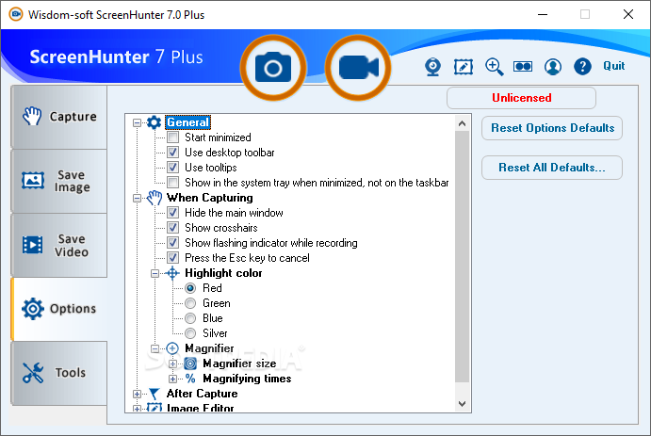Click Reset All Defaults button
The image size is (651, 436).
coord(552,168)
